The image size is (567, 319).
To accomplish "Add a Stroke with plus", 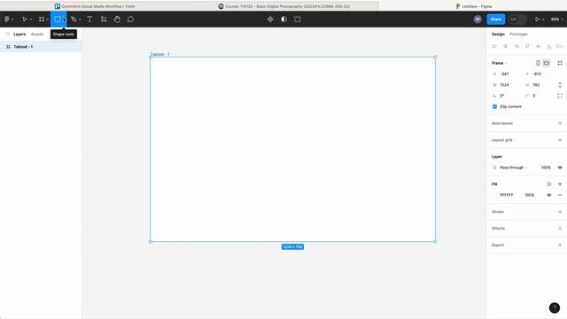I will 560,212.
